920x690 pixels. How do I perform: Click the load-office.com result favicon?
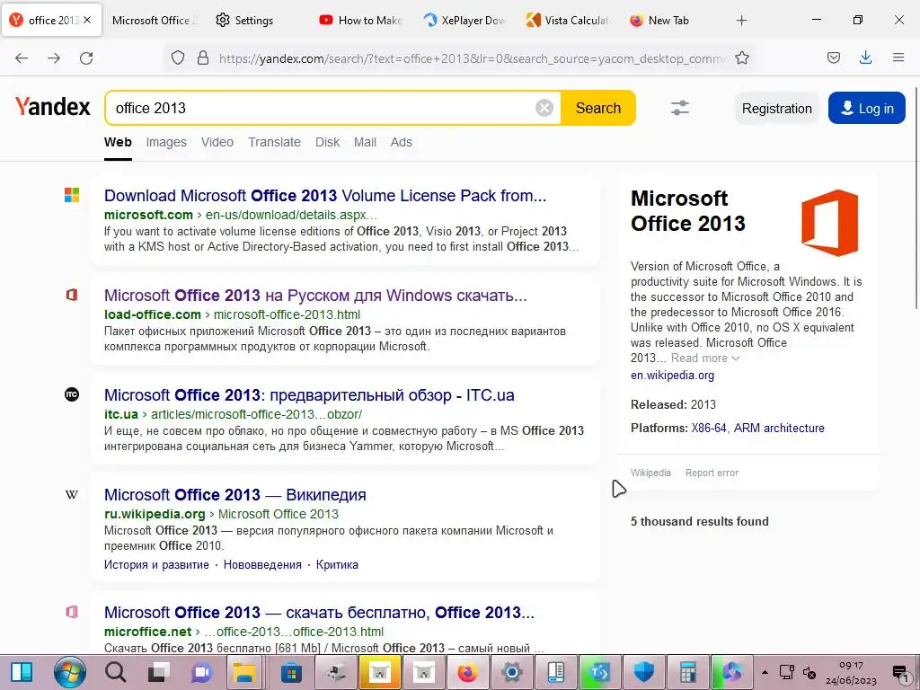click(x=72, y=295)
